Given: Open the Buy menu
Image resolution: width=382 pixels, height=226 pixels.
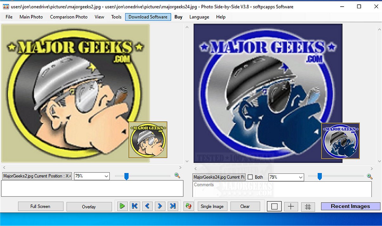Looking at the screenshot, I should click(x=178, y=17).
